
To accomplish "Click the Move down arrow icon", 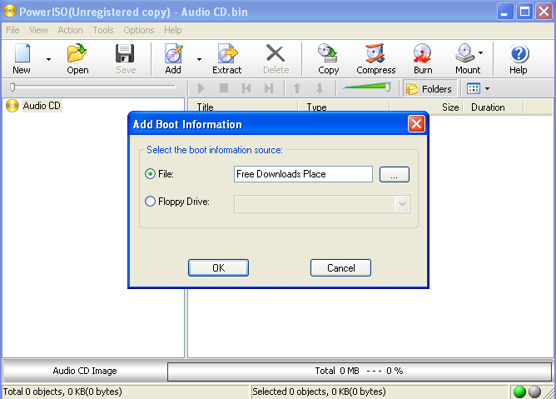I will (320, 88).
